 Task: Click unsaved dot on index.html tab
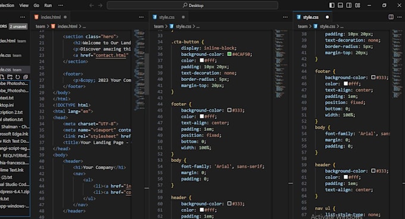[x=65, y=17]
